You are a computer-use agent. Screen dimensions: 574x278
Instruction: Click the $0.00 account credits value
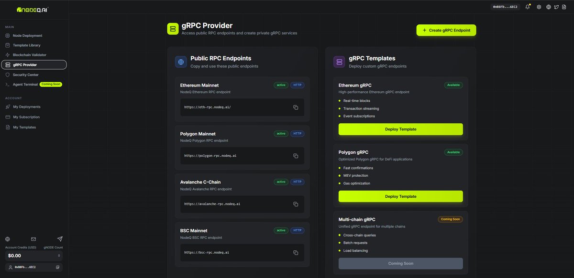14,256
